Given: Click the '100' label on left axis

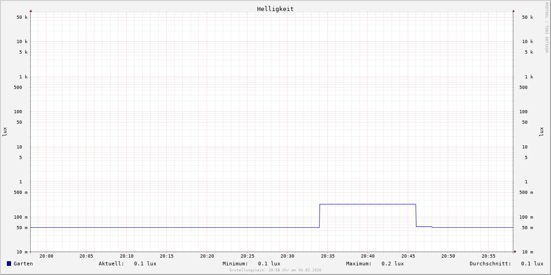Looking at the screenshot, I should [x=18, y=112].
